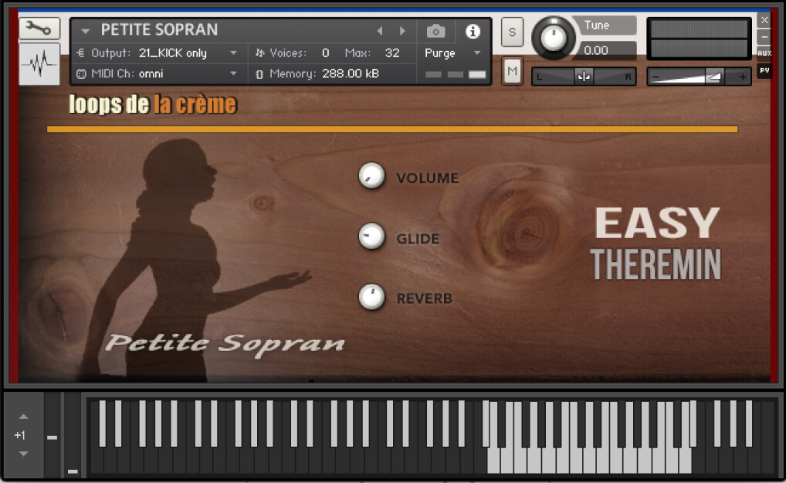Open the Purge menu
This screenshot has height=483, width=786.
click(x=452, y=53)
